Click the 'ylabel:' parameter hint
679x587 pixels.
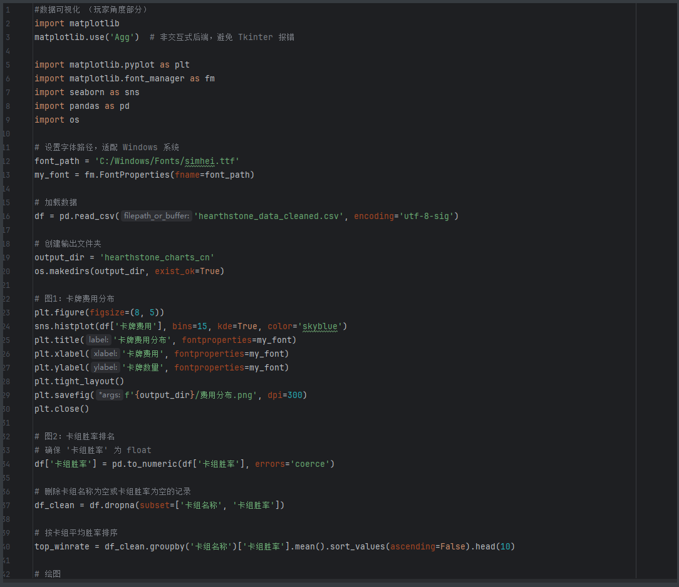[x=105, y=367]
